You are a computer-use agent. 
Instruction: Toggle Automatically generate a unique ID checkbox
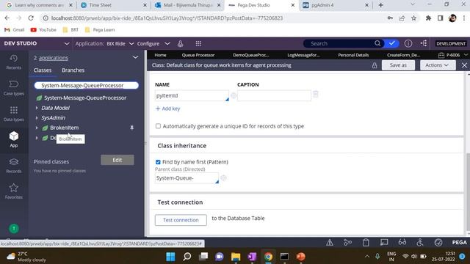pyautogui.click(x=158, y=126)
